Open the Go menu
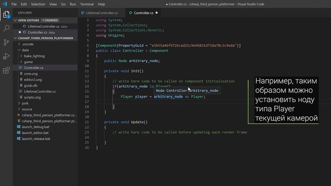Screen dimensions: 331x186 pos(63,4)
